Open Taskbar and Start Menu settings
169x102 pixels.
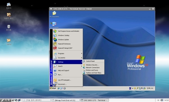pyautogui.click(x=93, y=73)
